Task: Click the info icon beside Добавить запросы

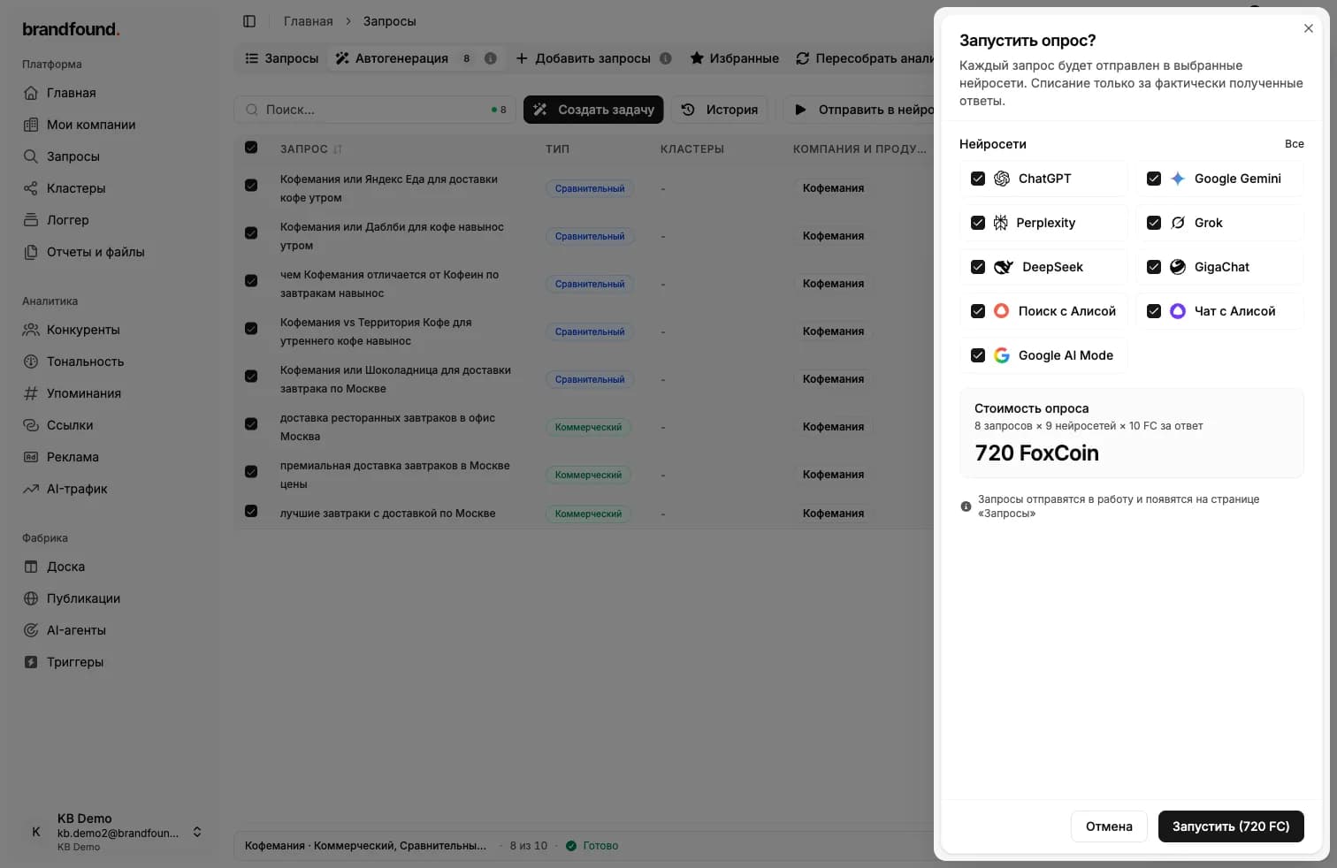Action: pyautogui.click(x=666, y=58)
